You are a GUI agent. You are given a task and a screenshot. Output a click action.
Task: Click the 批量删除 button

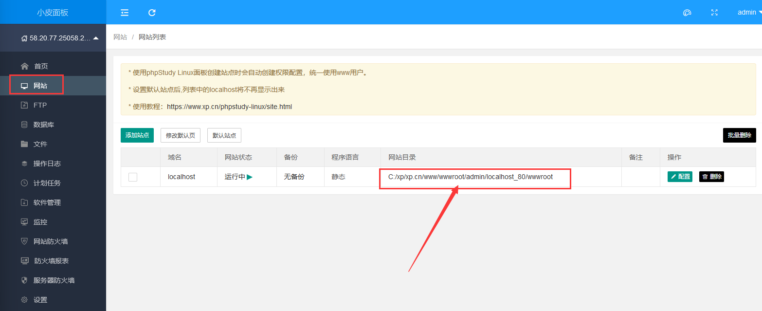[739, 135]
